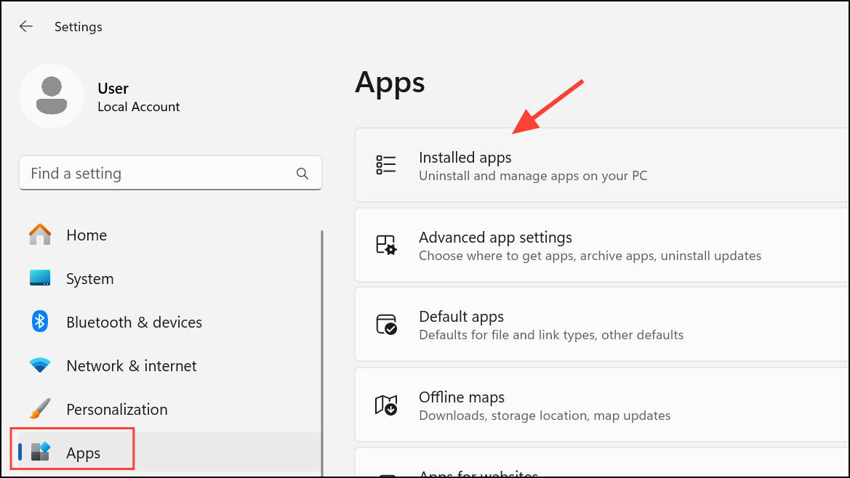Click 'Downloads, storage location, map updates' text
This screenshot has height=478, width=850.
pyautogui.click(x=545, y=416)
